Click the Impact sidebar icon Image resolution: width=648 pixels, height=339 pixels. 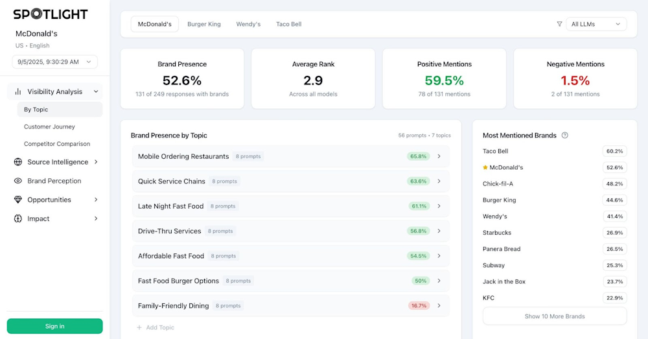pyautogui.click(x=18, y=218)
